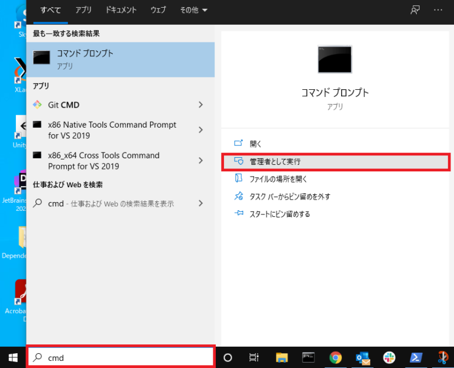Image resolution: width=454 pixels, height=368 pixels.
Task: Open Command Prompt from the taskbar
Action: coord(308,357)
